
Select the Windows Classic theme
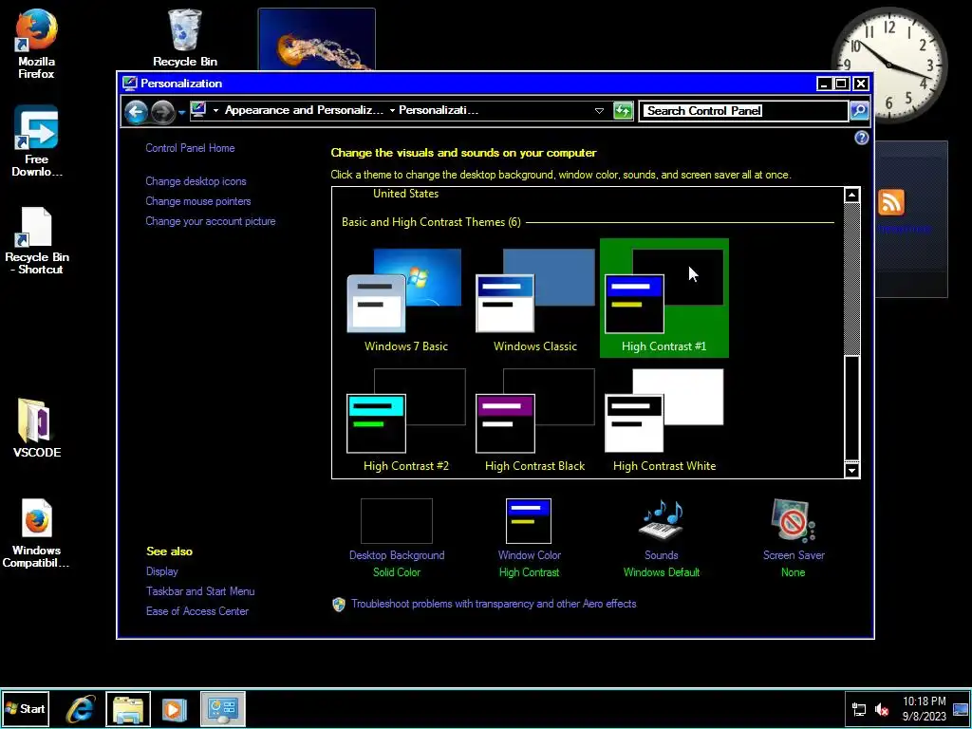[x=535, y=299]
